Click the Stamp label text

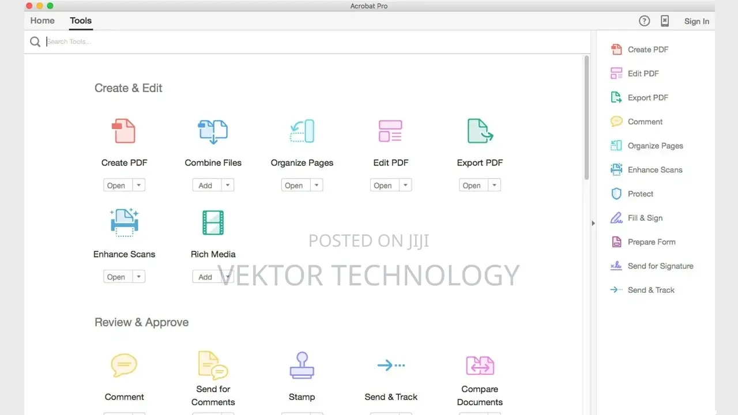point(302,397)
